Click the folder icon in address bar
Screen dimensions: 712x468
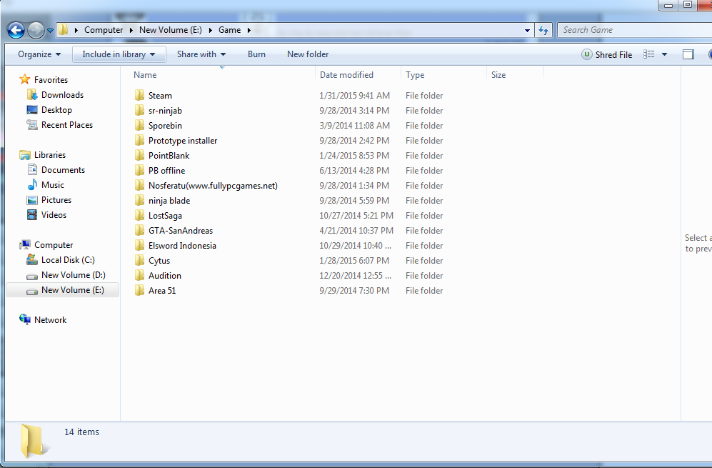tap(64, 30)
